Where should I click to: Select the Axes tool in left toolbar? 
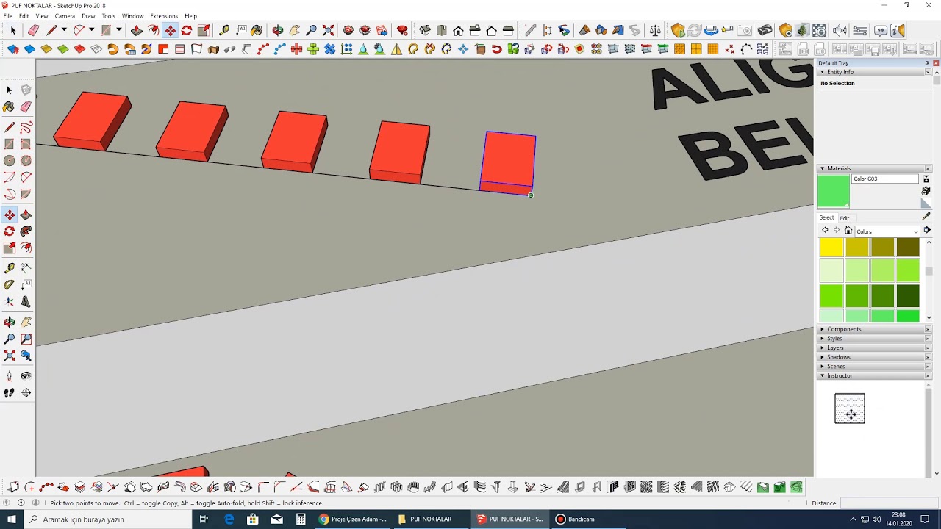pos(10,301)
